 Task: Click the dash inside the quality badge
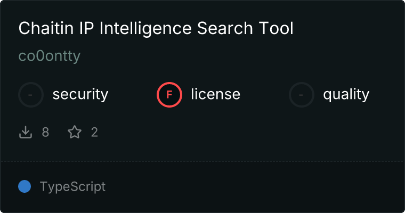click(x=302, y=95)
